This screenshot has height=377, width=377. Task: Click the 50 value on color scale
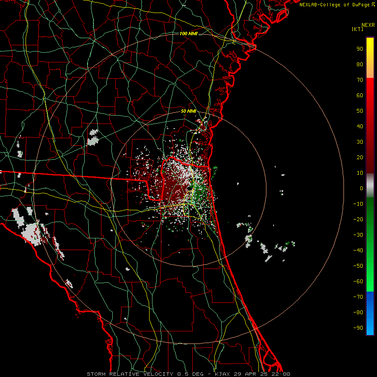pyautogui.click(x=360, y=111)
